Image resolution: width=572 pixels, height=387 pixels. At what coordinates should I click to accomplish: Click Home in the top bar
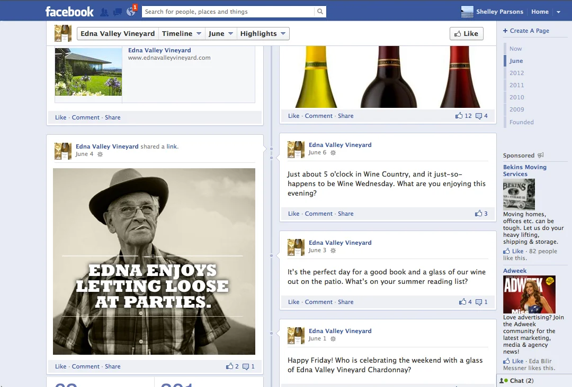540,12
